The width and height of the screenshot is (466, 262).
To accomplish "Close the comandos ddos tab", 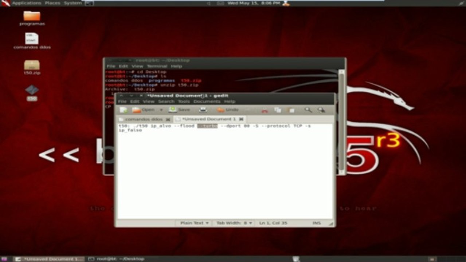I will (x=168, y=119).
